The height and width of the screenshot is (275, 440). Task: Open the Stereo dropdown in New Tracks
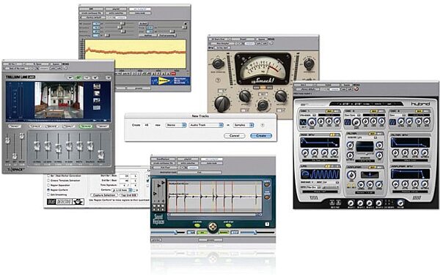176,125
